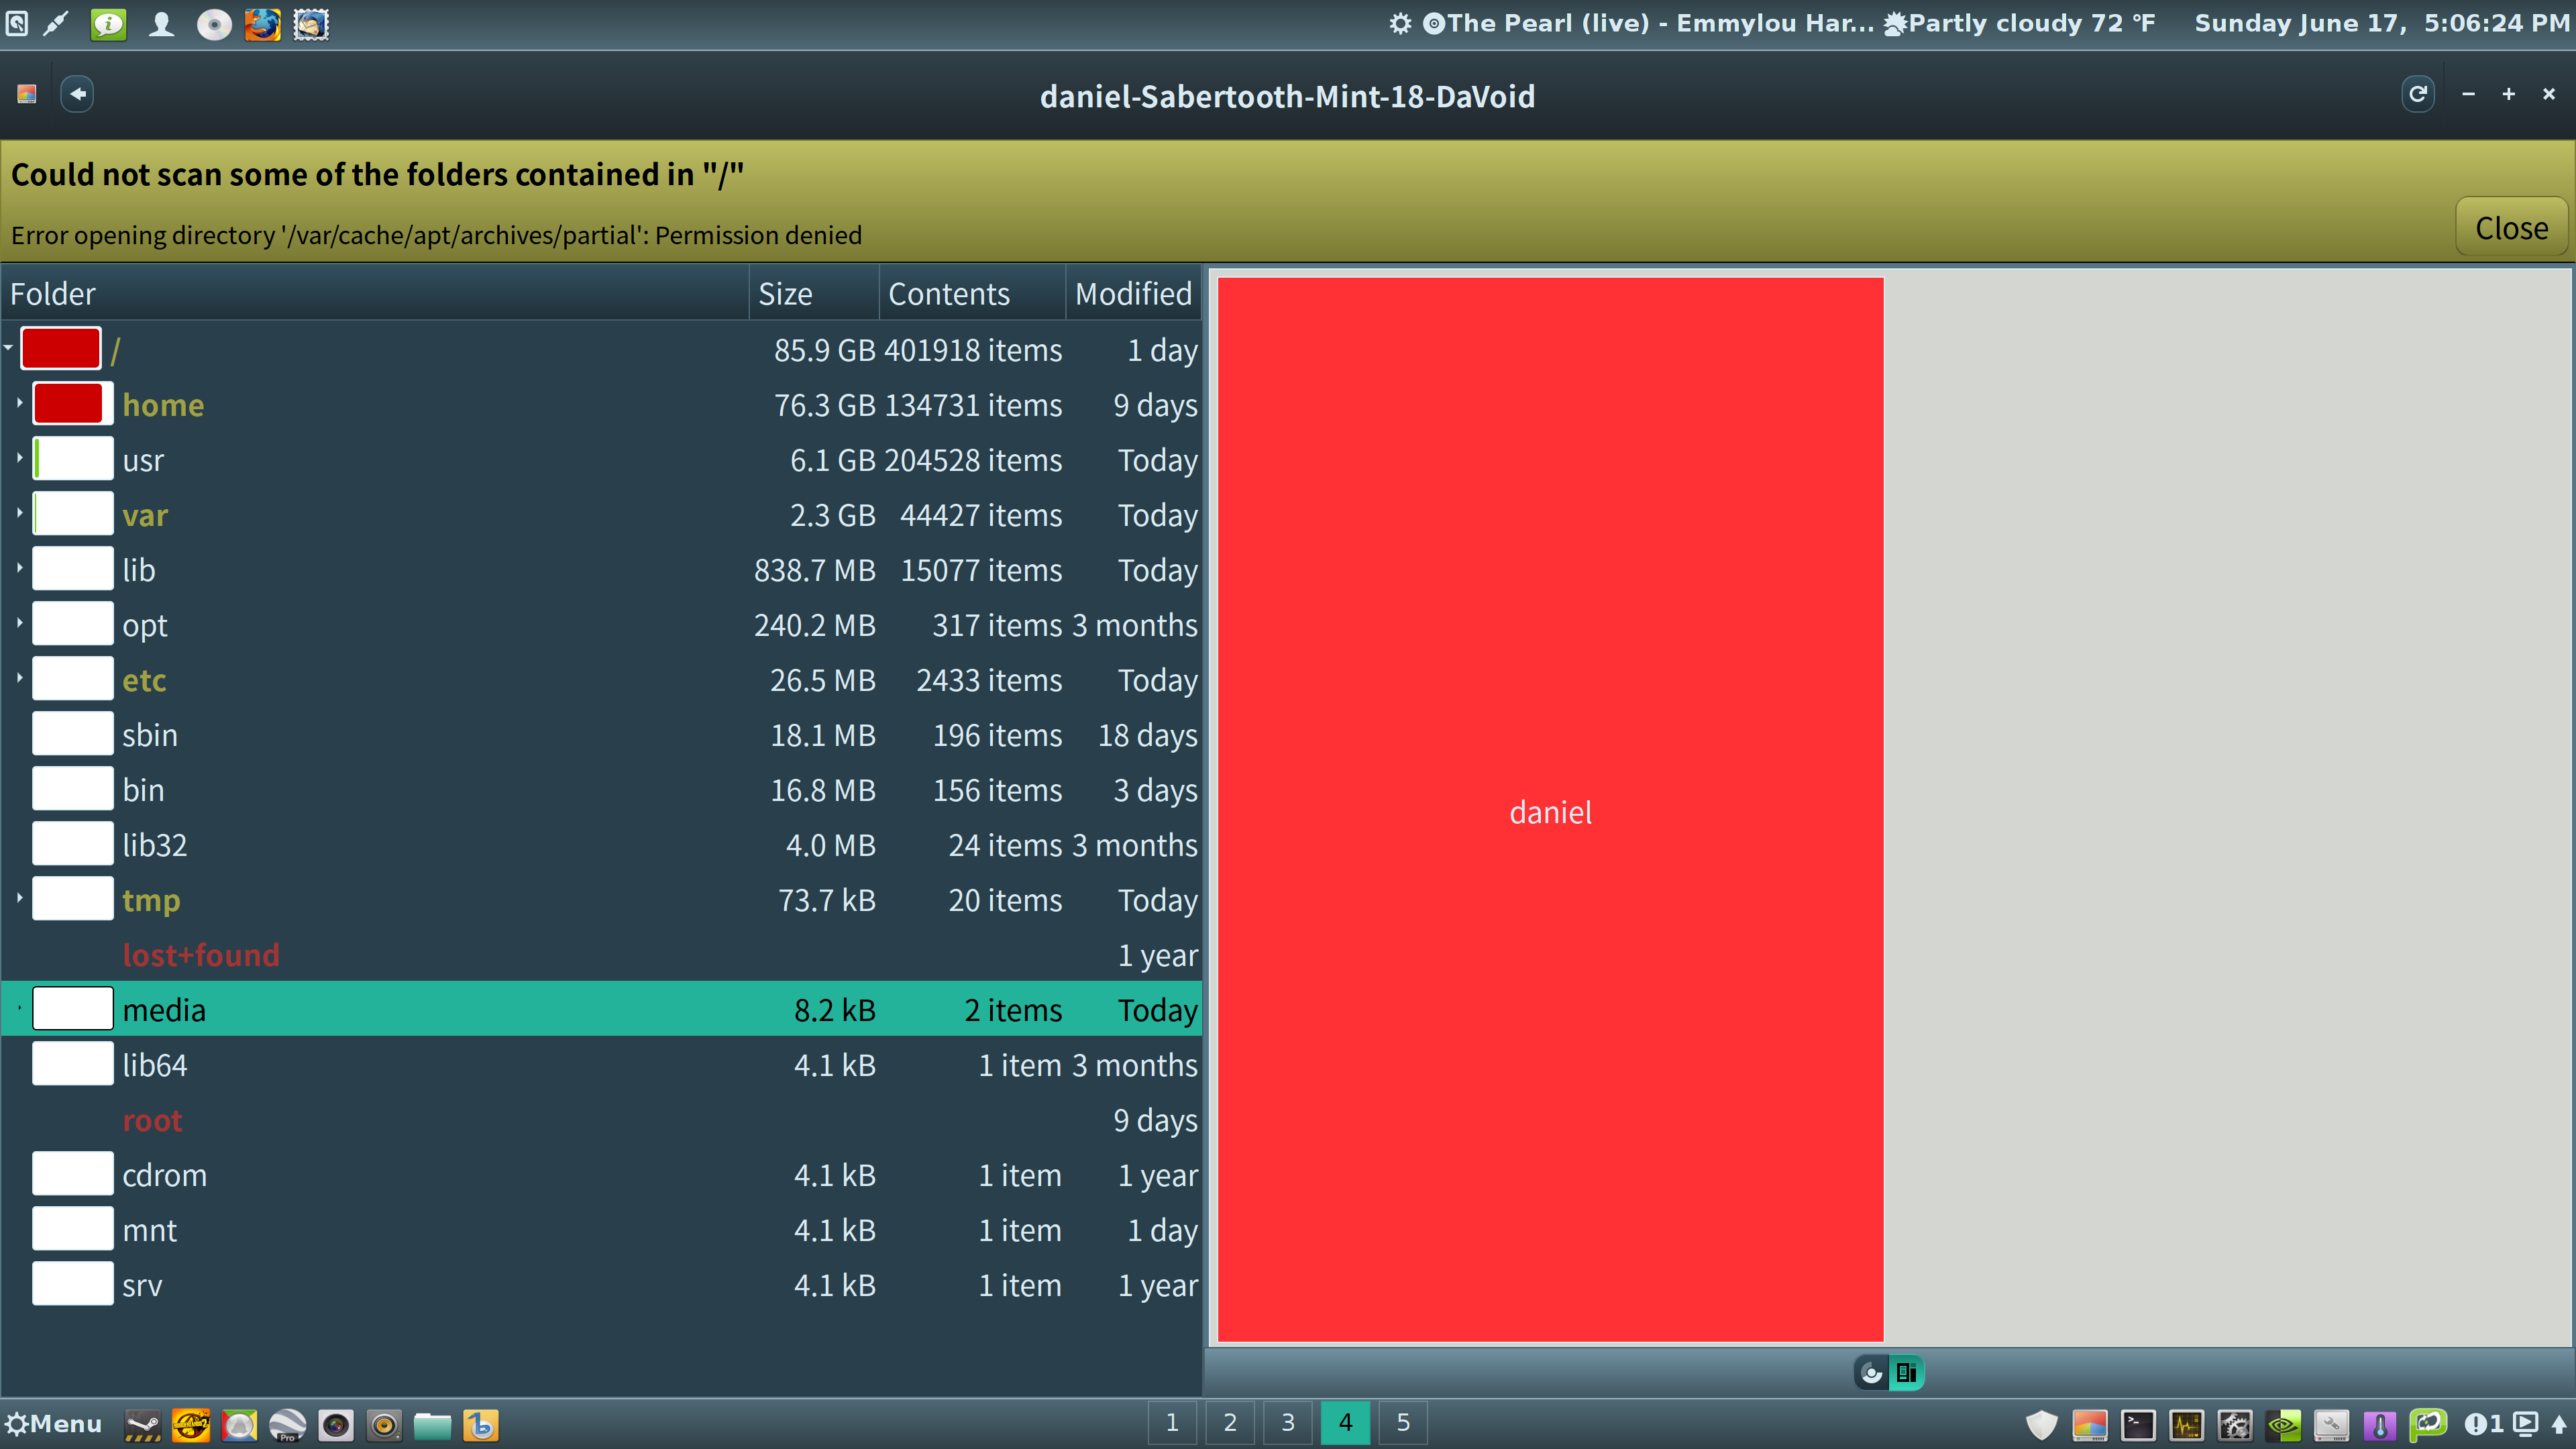Click the shield security tray icon

pos(2041,1425)
